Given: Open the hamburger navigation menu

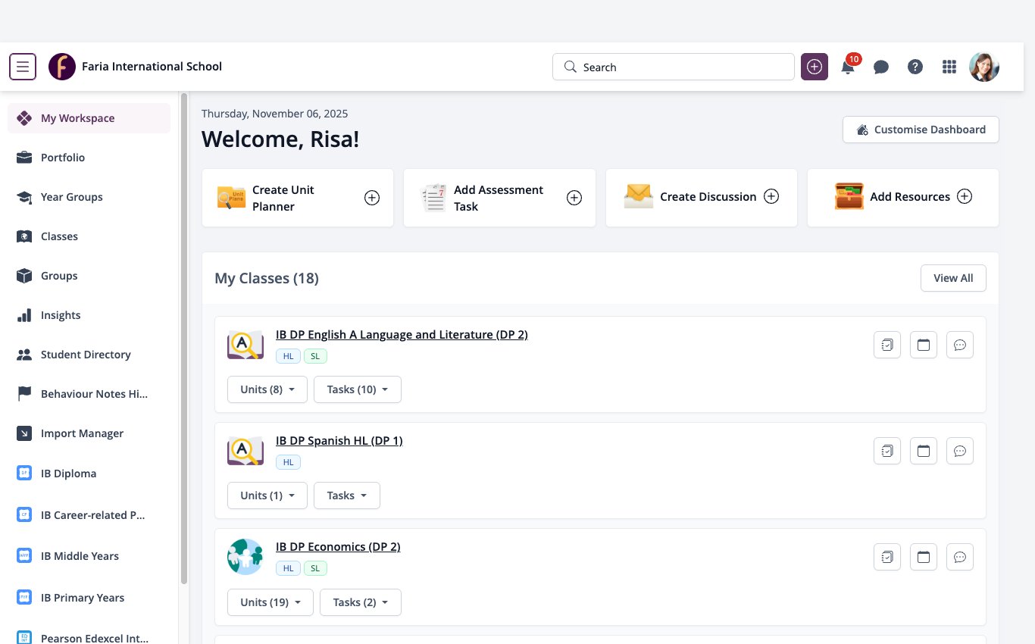Looking at the screenshot, I should click(x=23, y=67).
